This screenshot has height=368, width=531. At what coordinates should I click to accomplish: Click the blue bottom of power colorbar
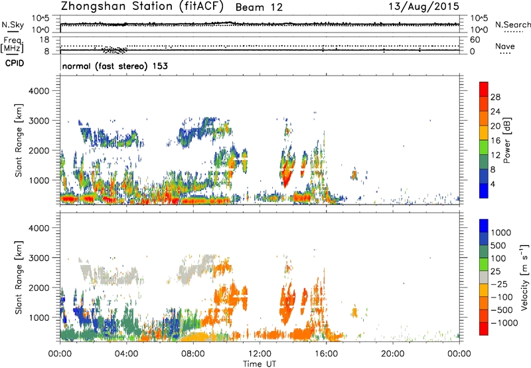[x=484, y=192]
